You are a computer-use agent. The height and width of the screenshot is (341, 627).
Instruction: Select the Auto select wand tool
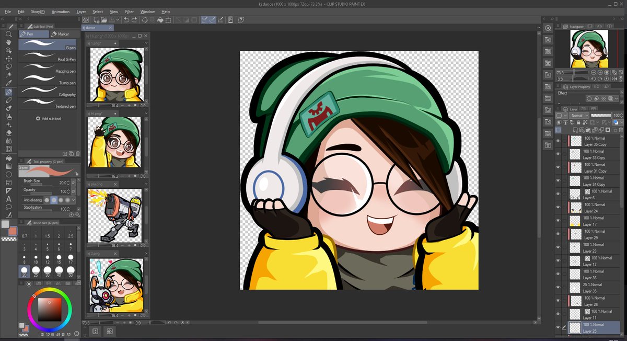tap(9, 75)
